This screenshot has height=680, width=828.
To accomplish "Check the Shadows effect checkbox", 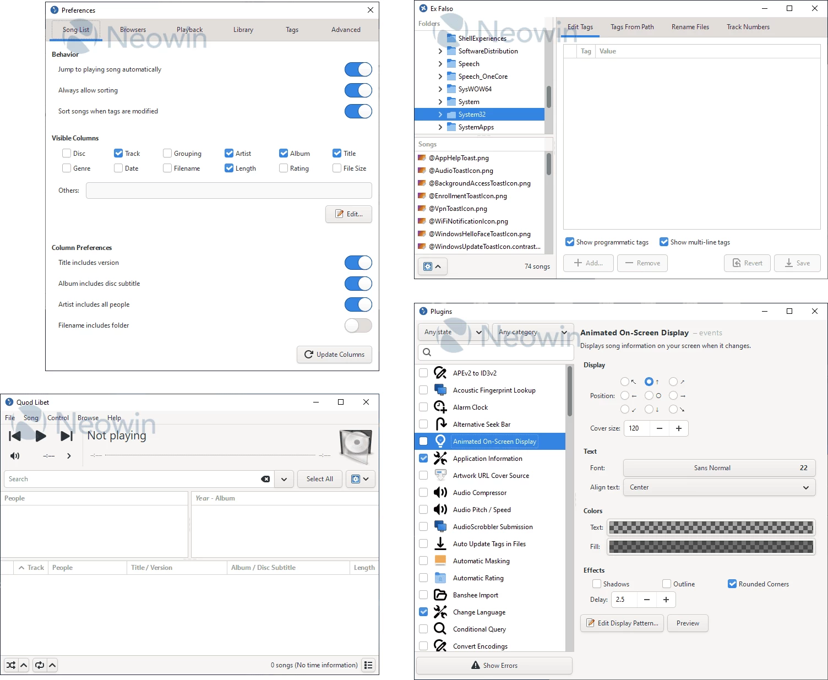I will [597, 584].
